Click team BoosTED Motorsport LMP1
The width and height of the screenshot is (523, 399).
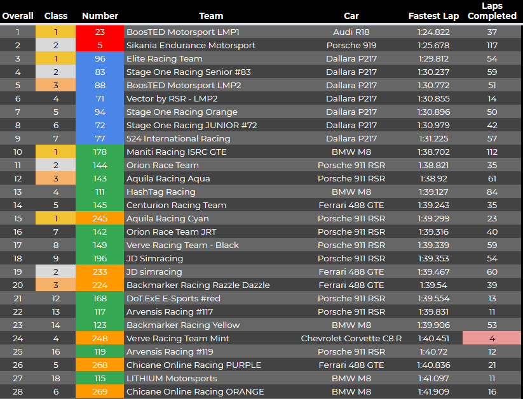[x=183, y=32]
